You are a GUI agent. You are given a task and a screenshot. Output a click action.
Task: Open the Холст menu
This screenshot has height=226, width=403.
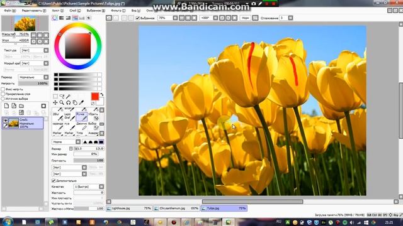pyautogui.click(x=57, y=11)
